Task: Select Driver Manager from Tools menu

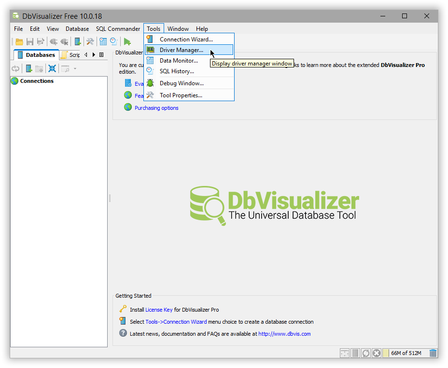Action: point(182,50)
